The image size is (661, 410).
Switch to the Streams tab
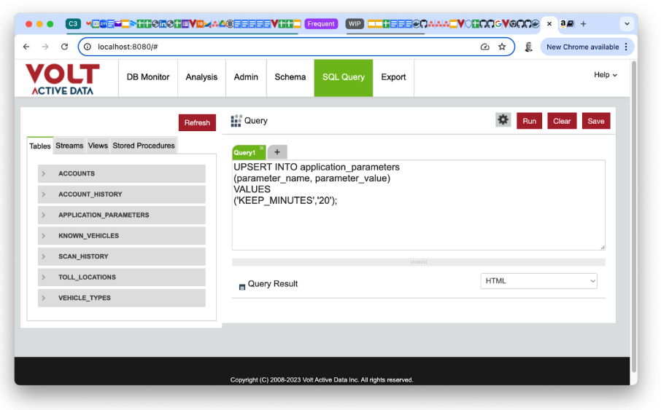[69, 146]
